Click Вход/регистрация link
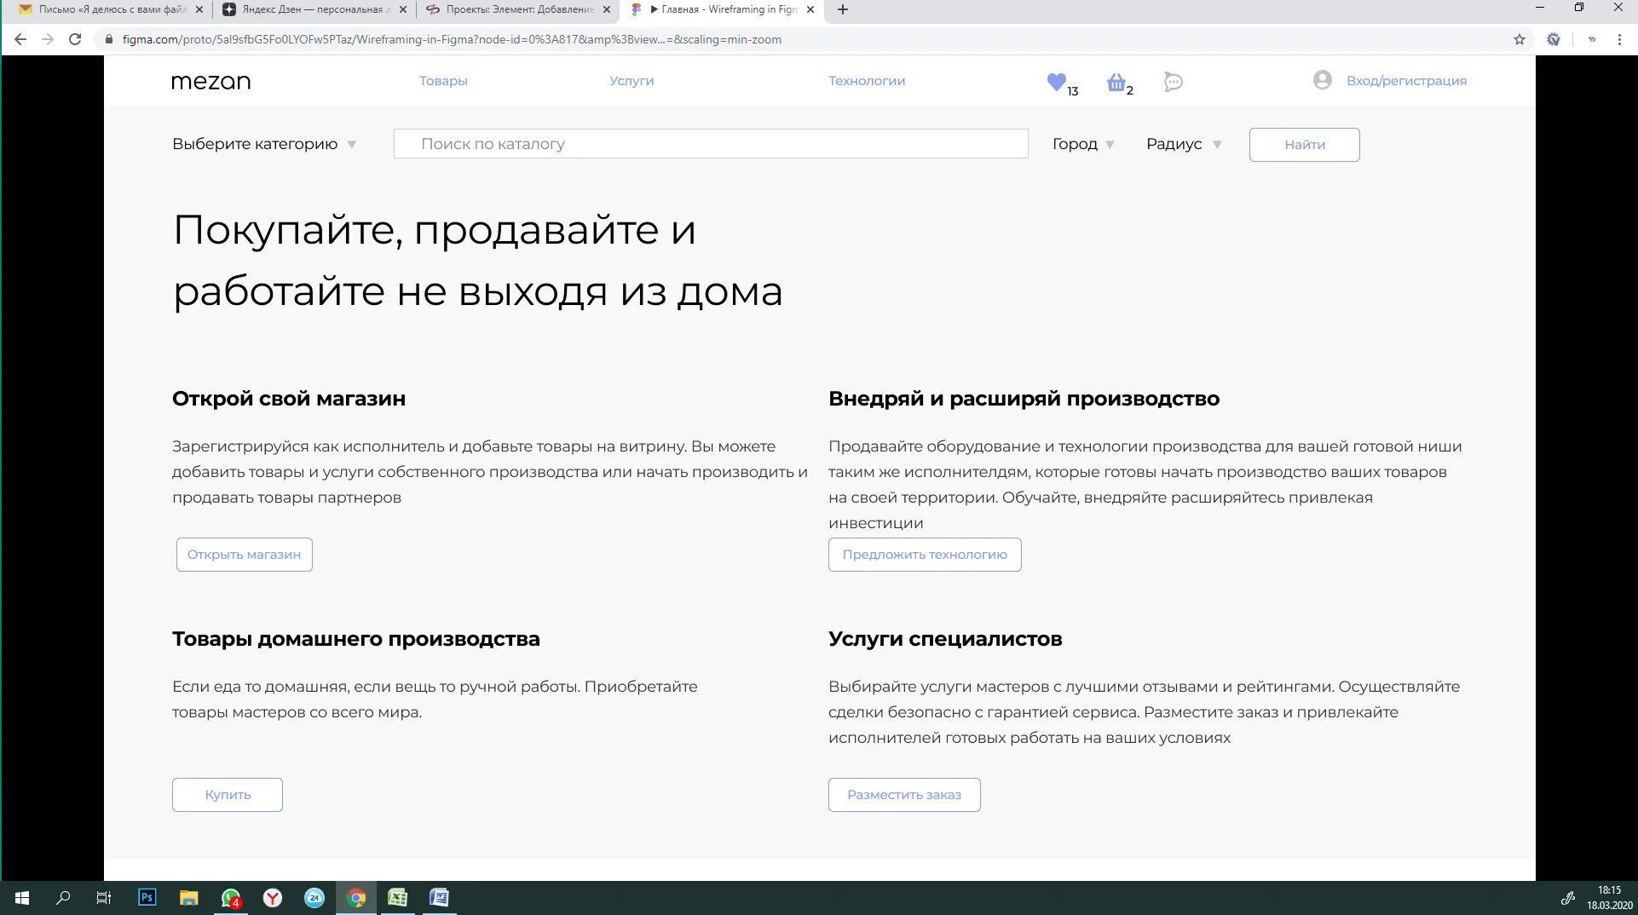 [x=1406, y=81]
